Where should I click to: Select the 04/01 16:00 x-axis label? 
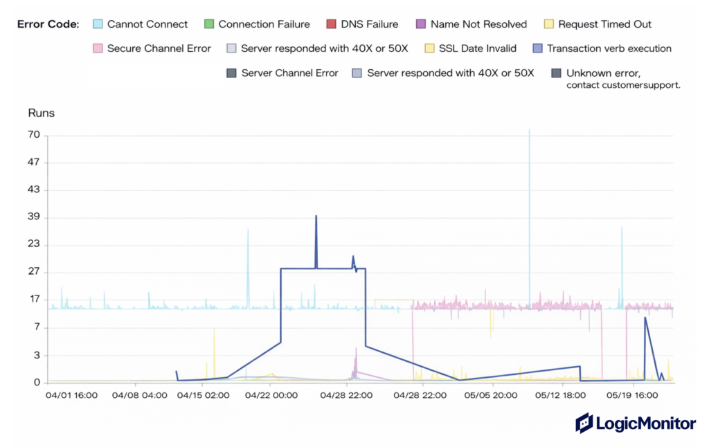[x=71, y=396]
